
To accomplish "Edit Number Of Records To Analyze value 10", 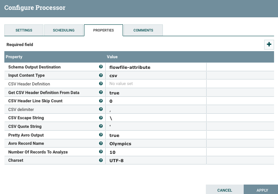I will [157, 152].
